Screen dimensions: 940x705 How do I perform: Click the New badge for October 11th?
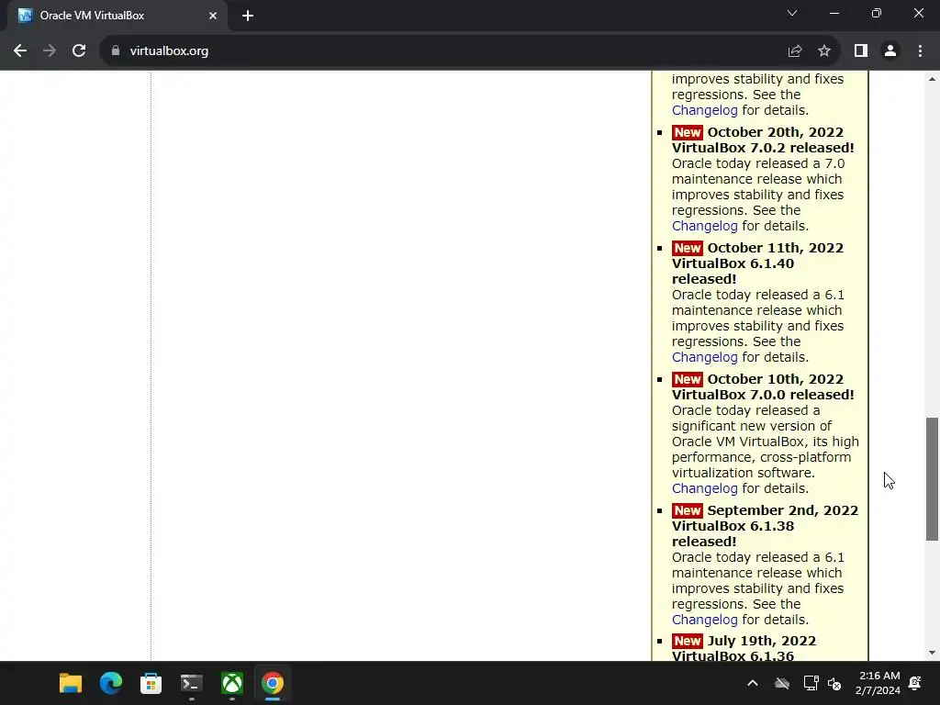687,248
